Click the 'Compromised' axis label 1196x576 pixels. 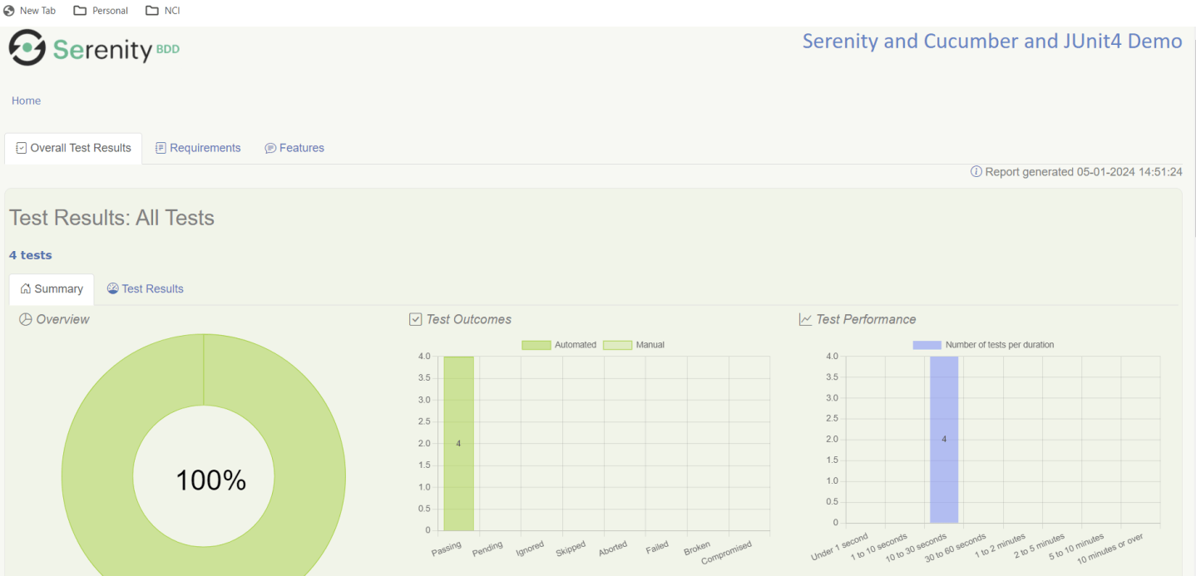point(726,553)
